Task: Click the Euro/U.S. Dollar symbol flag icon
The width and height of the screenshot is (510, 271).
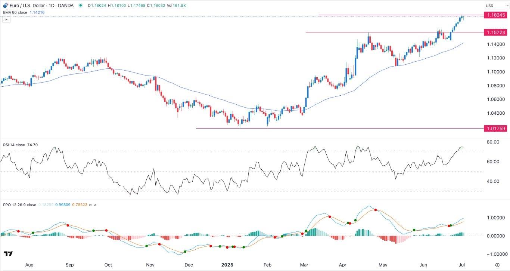Action: (5, 6)
